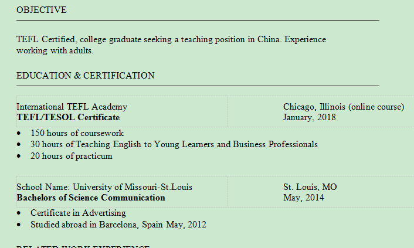Click the 'January, 2018' date
414x248 pixels.
tap(310, 117)
